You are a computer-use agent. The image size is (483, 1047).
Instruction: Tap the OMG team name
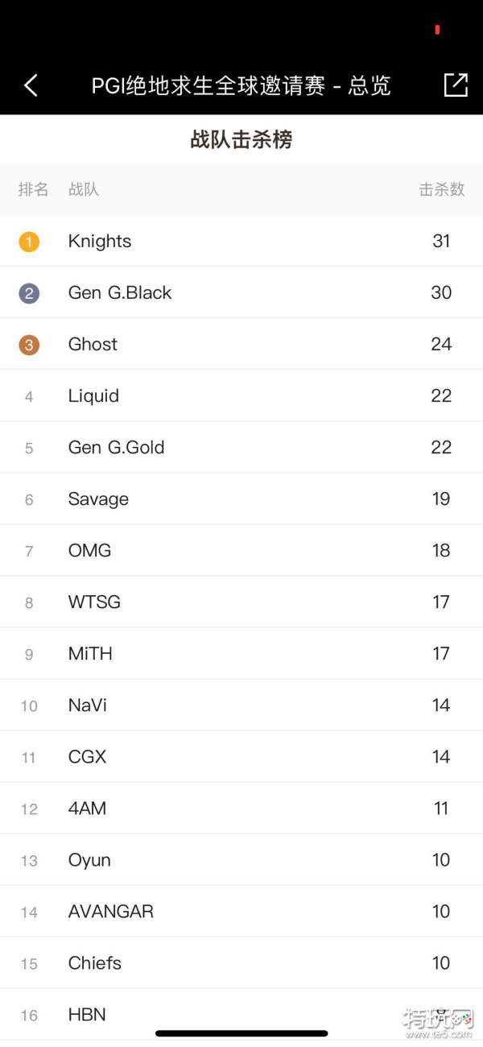click(89, 551)
